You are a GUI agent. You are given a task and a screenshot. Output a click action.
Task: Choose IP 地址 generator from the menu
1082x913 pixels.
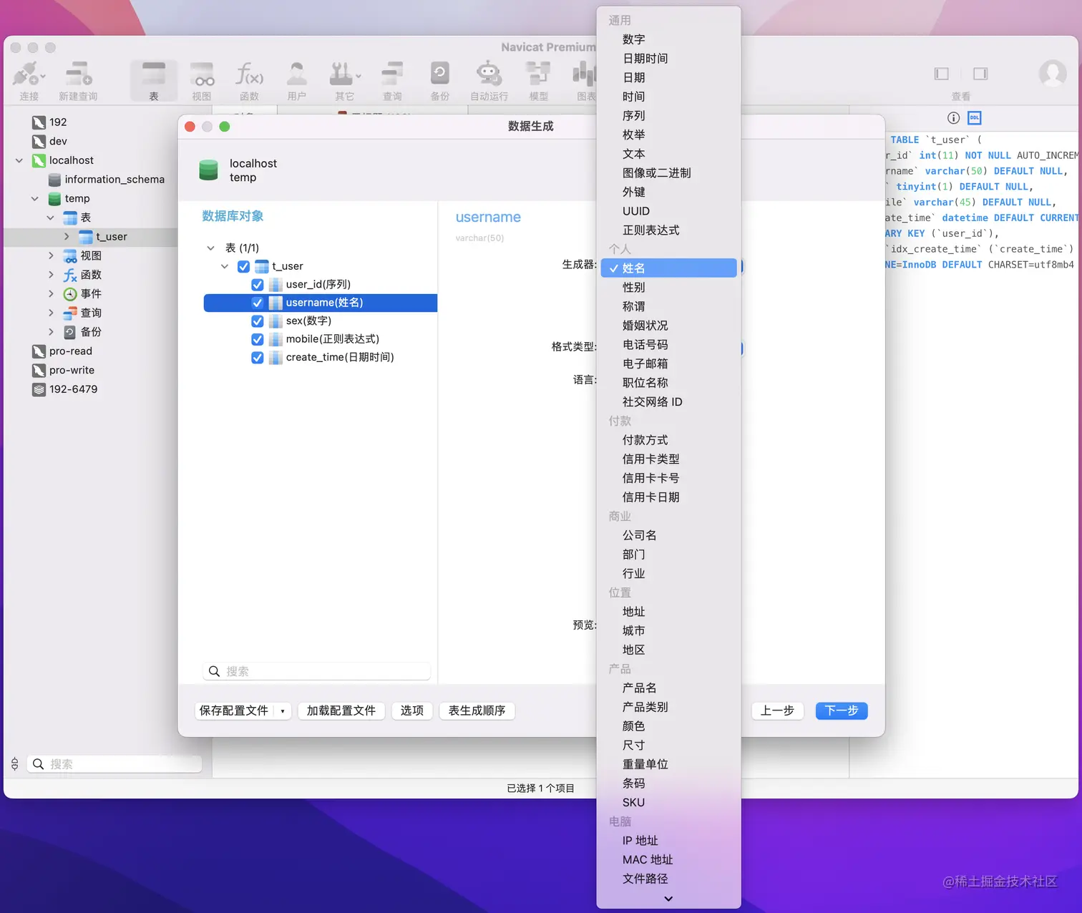click(x=668, y=841)
